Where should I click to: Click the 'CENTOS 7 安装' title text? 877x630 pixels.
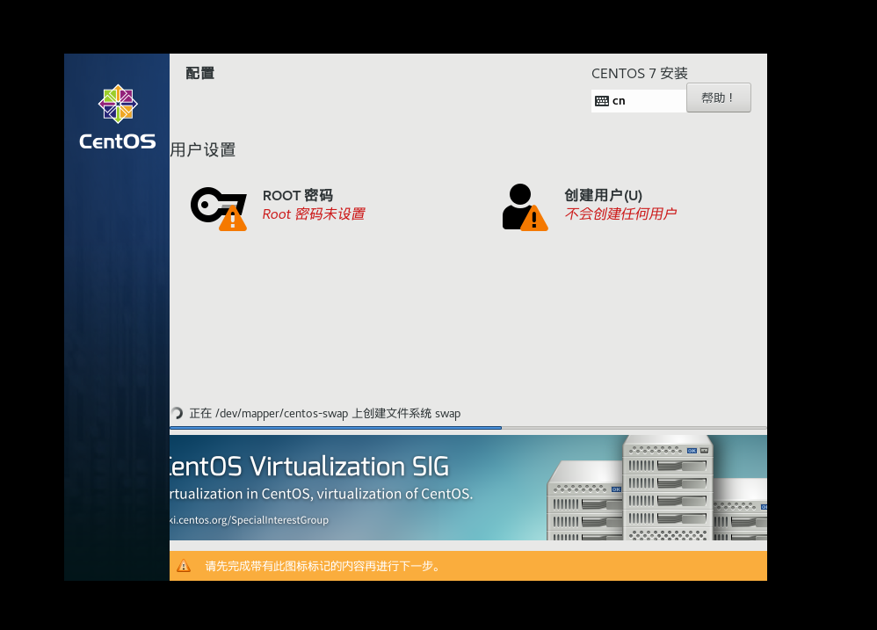click(639, 73)
